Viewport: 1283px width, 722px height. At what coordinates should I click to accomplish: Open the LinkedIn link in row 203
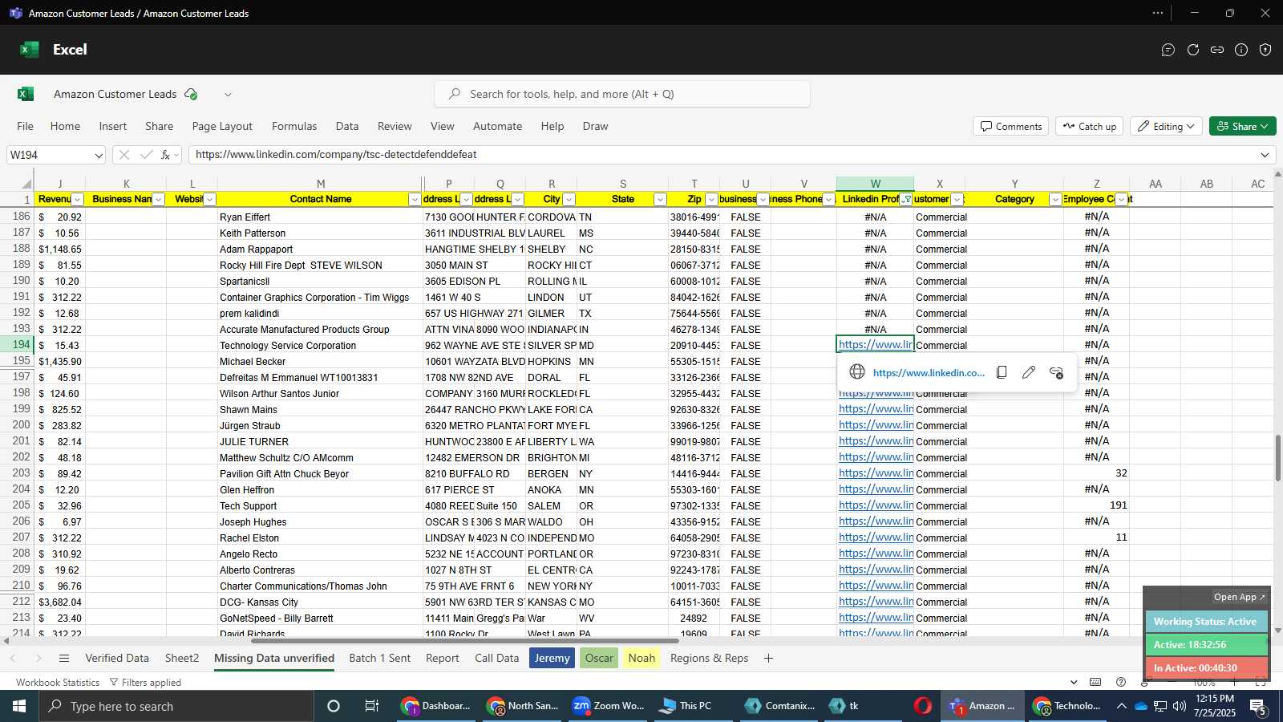tap(876, 473)
